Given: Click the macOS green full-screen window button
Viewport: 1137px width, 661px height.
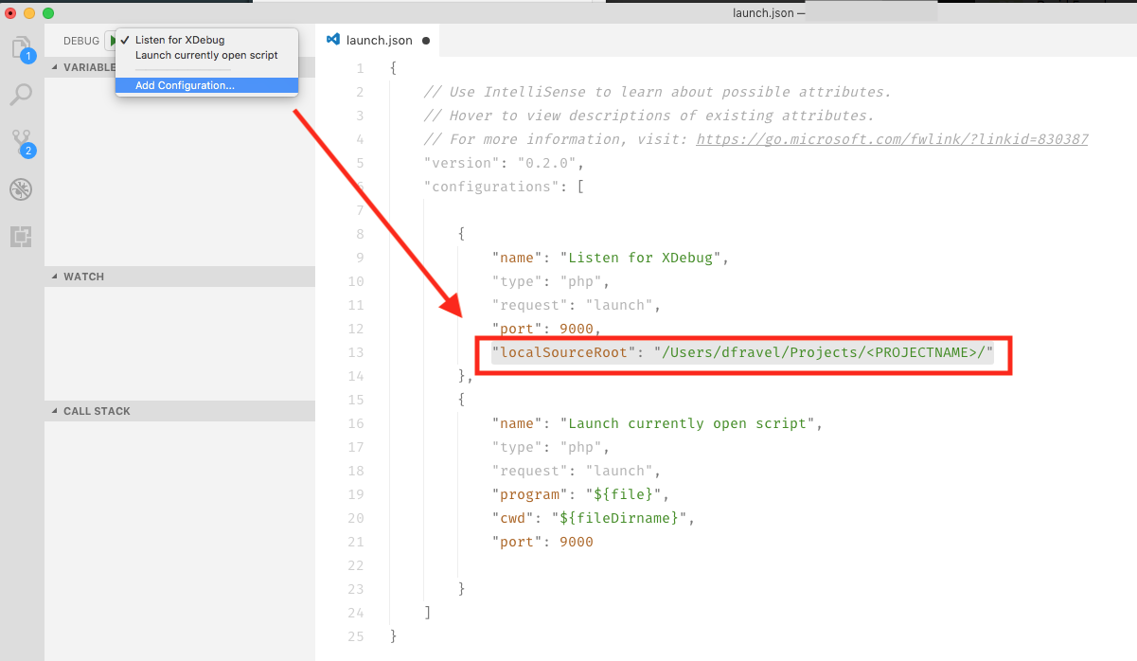Looking at the screenshot, I should [48, 13].
